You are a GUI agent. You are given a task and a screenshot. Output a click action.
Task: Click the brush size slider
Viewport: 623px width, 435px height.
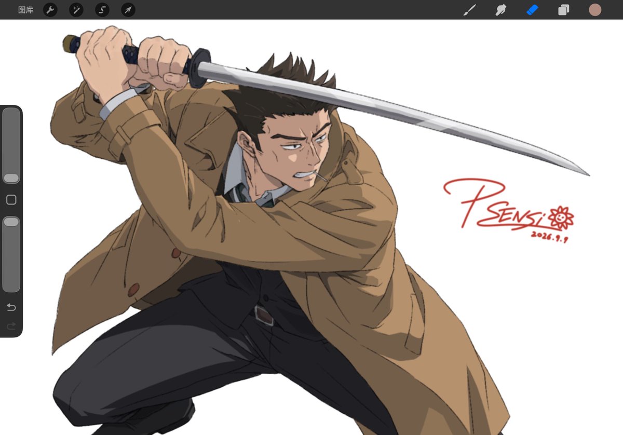pyautogui.click(x=11, y=146)
